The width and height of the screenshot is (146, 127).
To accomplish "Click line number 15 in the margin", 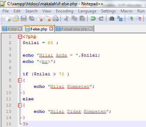I will point(9,124).
